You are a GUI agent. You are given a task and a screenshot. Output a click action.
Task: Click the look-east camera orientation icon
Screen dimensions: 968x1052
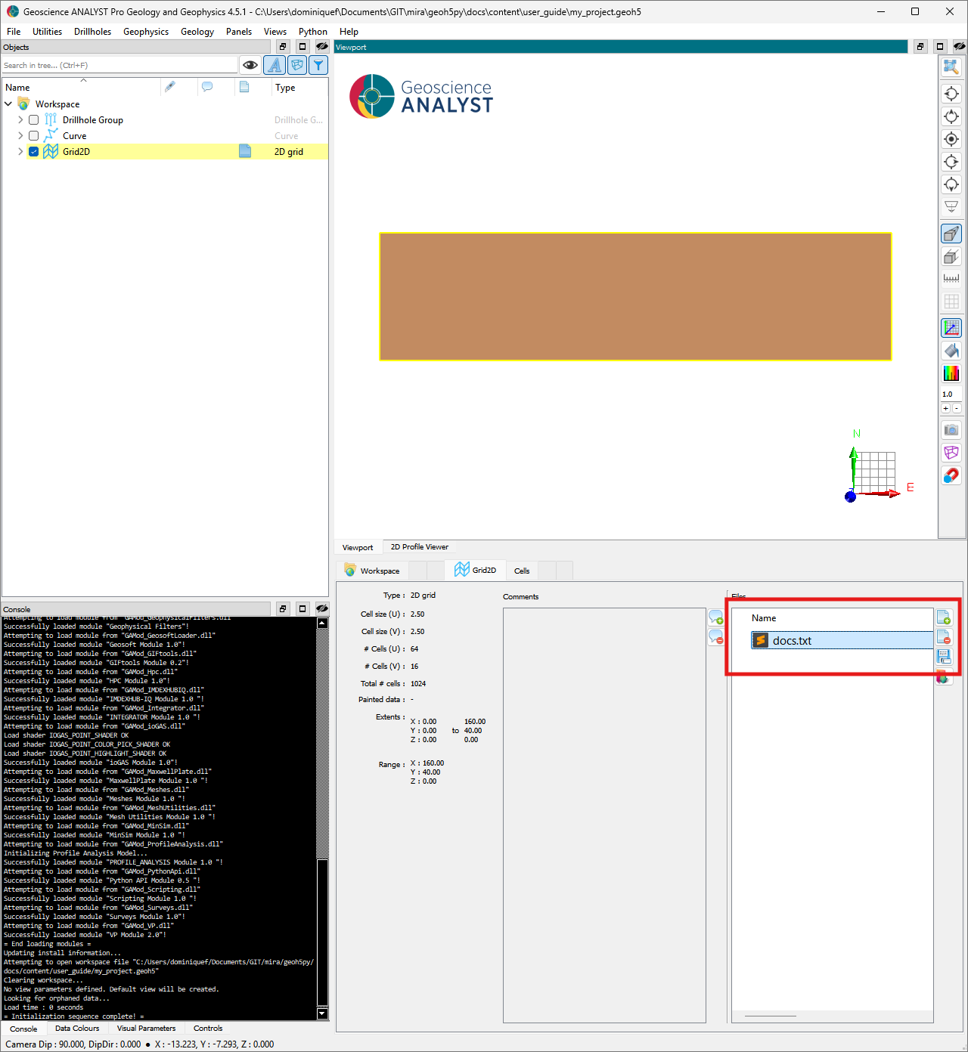(951, 162)
